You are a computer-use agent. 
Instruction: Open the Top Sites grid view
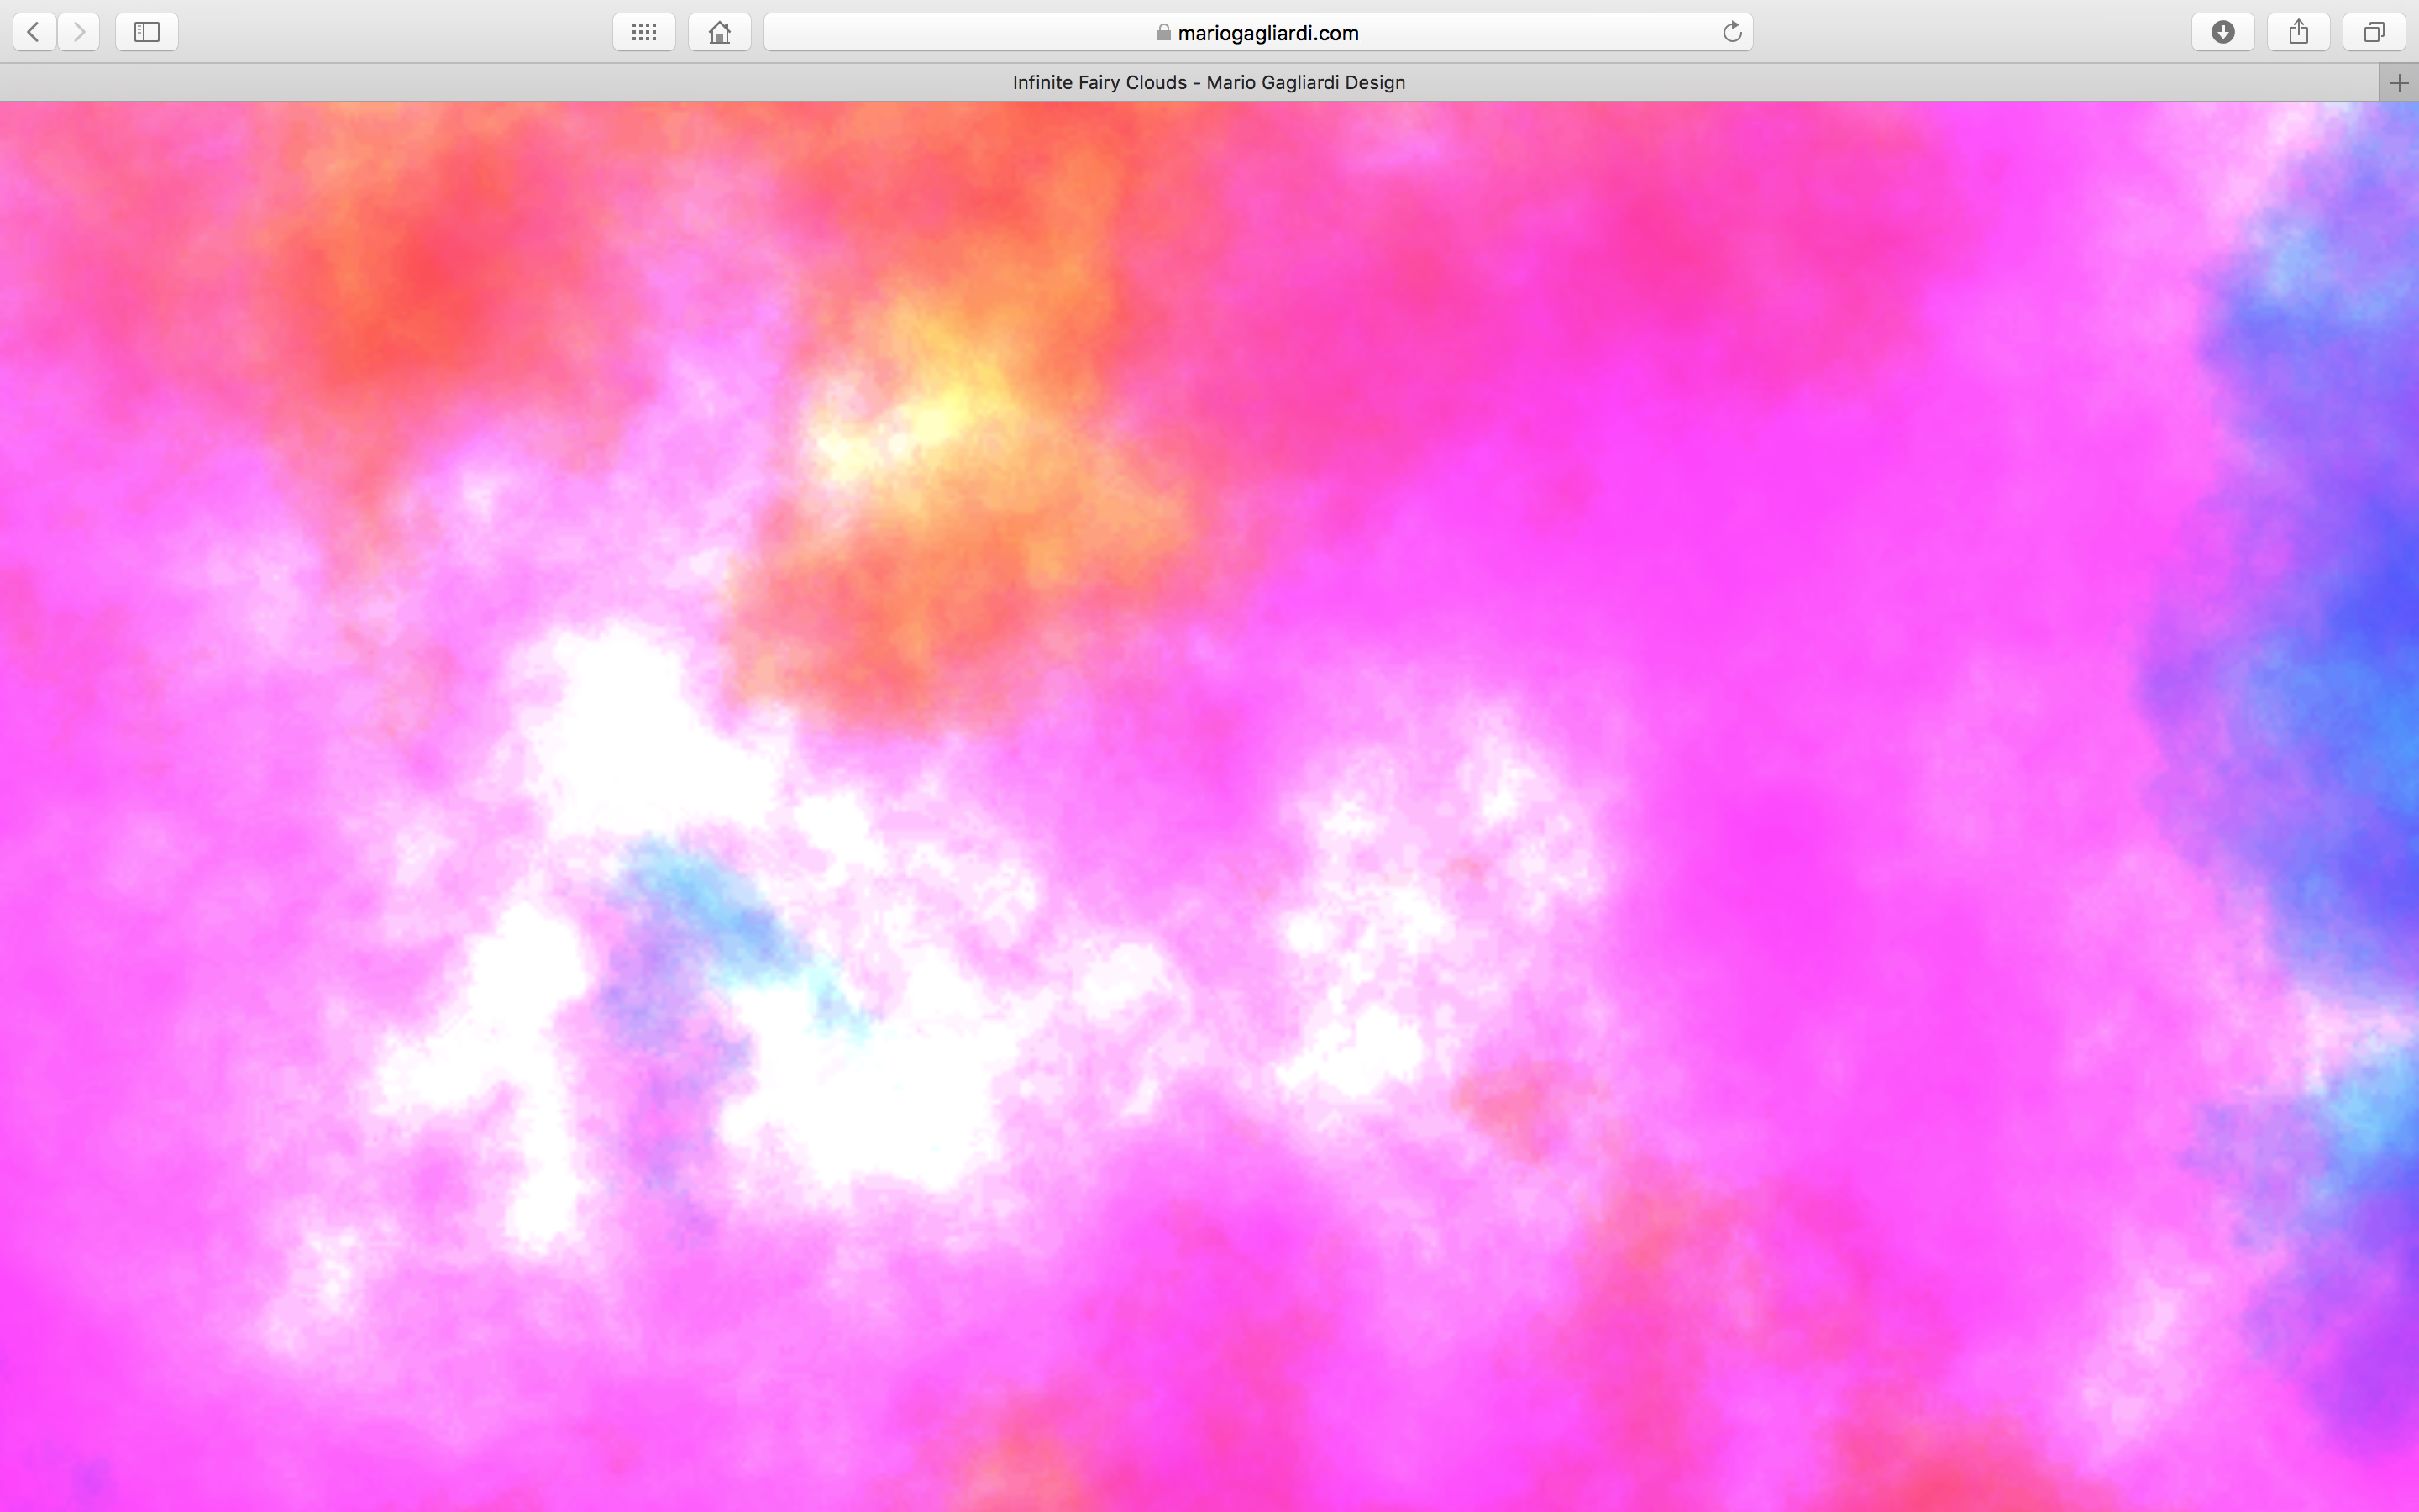[643, 32]
